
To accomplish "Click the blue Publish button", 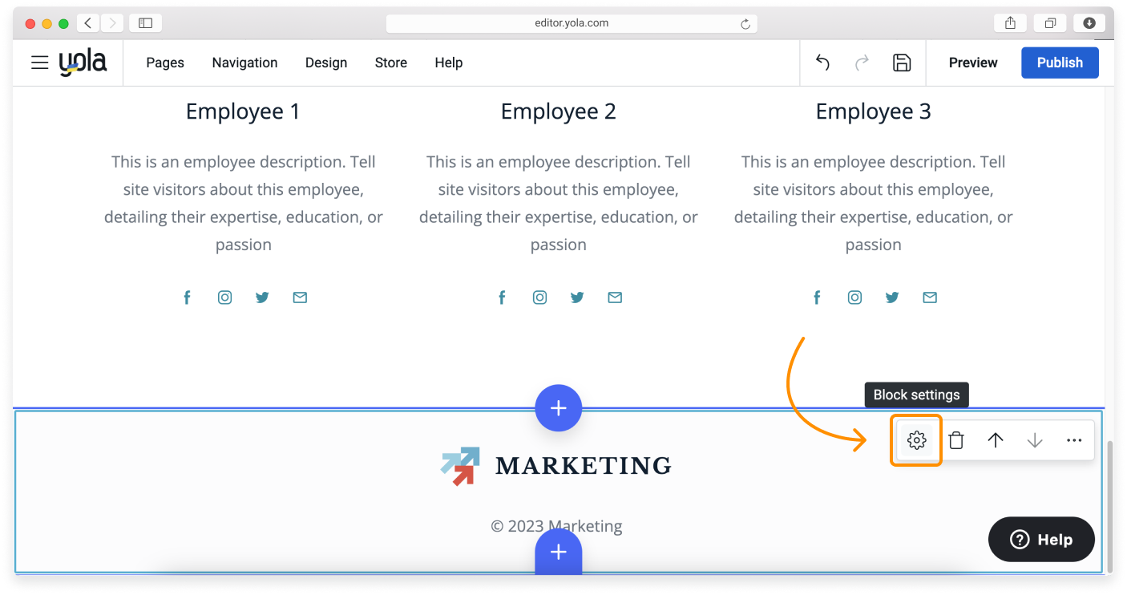I will pos(1060,63).
